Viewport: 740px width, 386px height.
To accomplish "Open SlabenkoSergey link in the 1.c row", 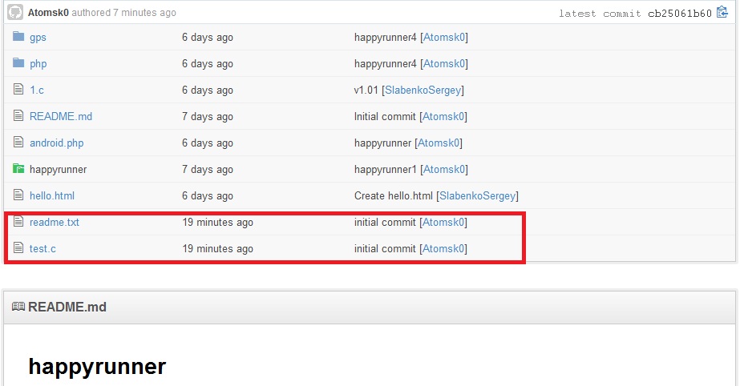I will tap(423, 90).
